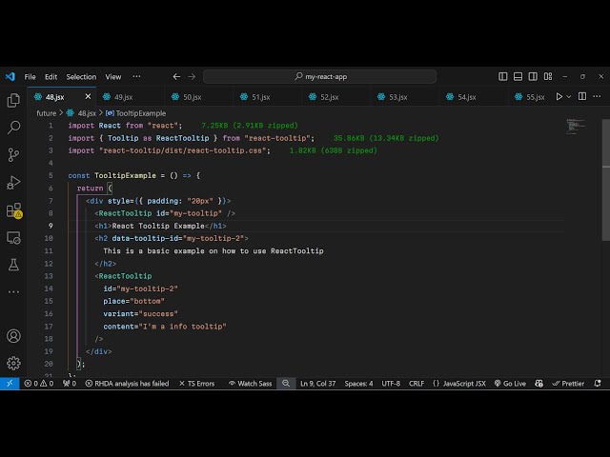Open Run and Debug view
Screen dimensions: 610x457
click(13, 182)
